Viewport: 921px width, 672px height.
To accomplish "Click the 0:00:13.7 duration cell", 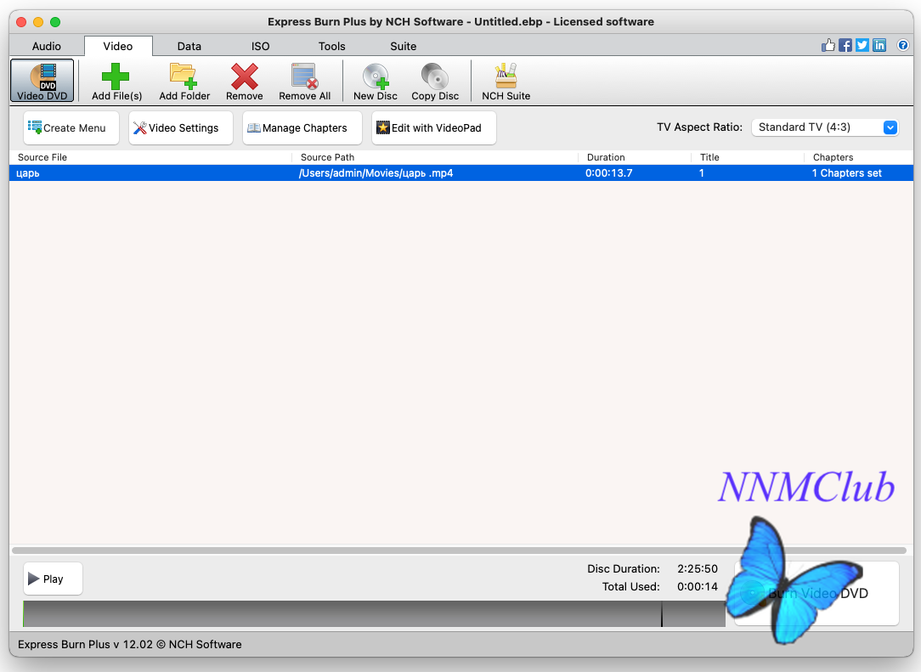I will [609, 173].
